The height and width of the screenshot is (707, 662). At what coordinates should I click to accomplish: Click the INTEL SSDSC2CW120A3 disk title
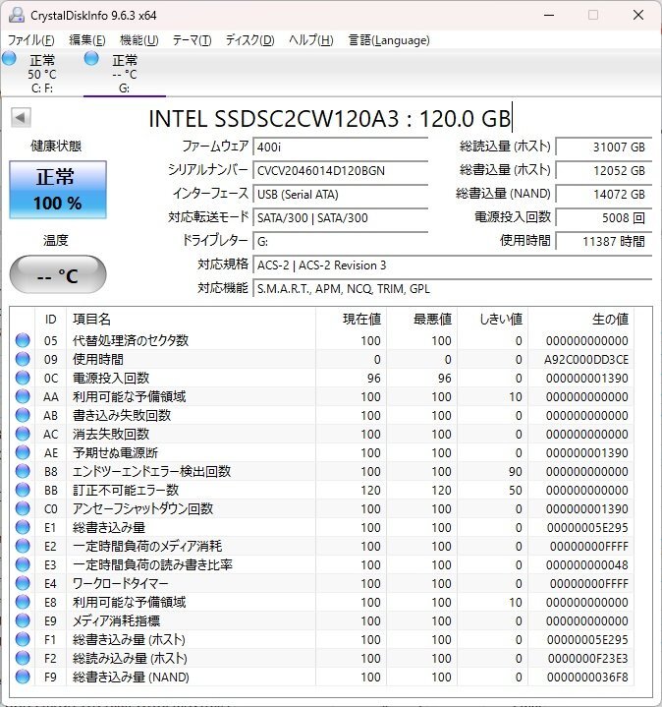point(330,119)
